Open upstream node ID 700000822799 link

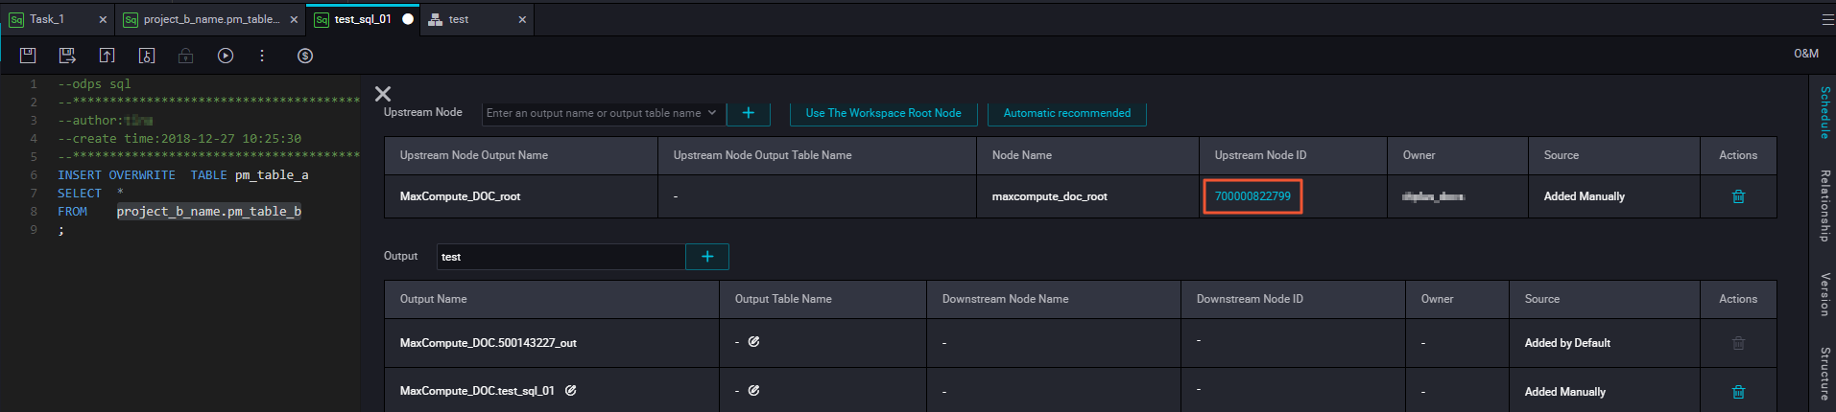click(1252, 196)
